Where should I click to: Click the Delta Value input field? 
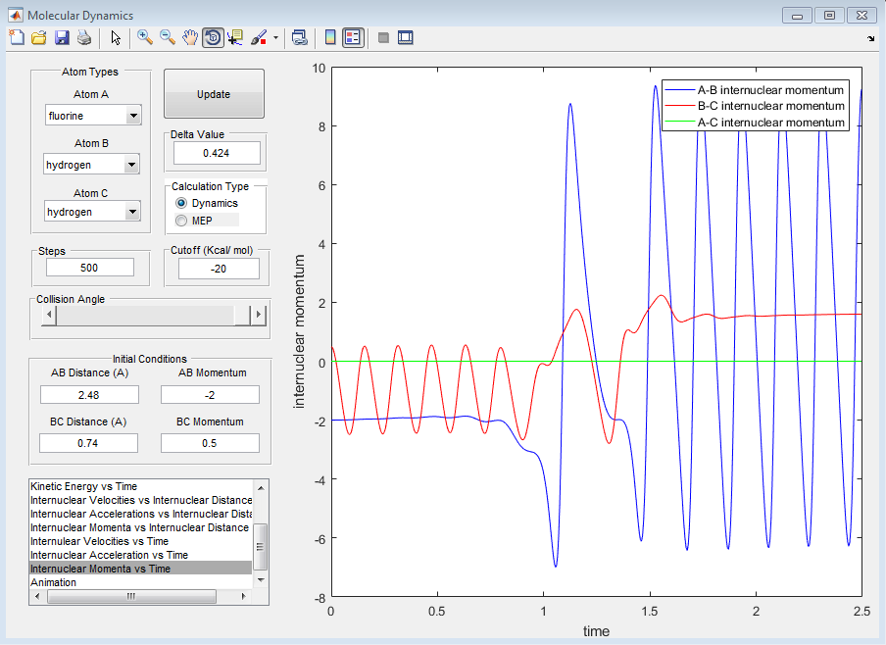(x=217, y=153)
